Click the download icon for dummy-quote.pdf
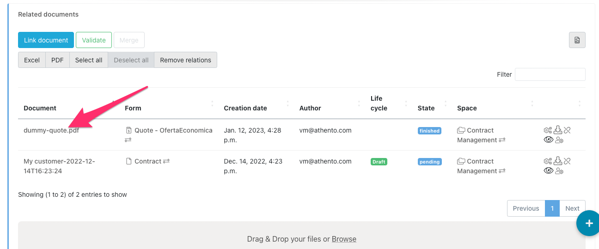The height and width of the screenshot is (249, 599). 558,130
